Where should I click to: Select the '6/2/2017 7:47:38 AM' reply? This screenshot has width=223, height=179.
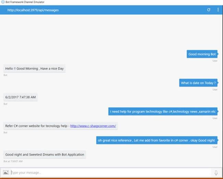point(21,97)
